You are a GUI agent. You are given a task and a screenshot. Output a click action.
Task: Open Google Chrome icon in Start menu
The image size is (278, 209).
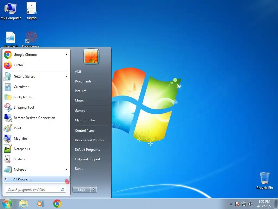tap(8, 54)
